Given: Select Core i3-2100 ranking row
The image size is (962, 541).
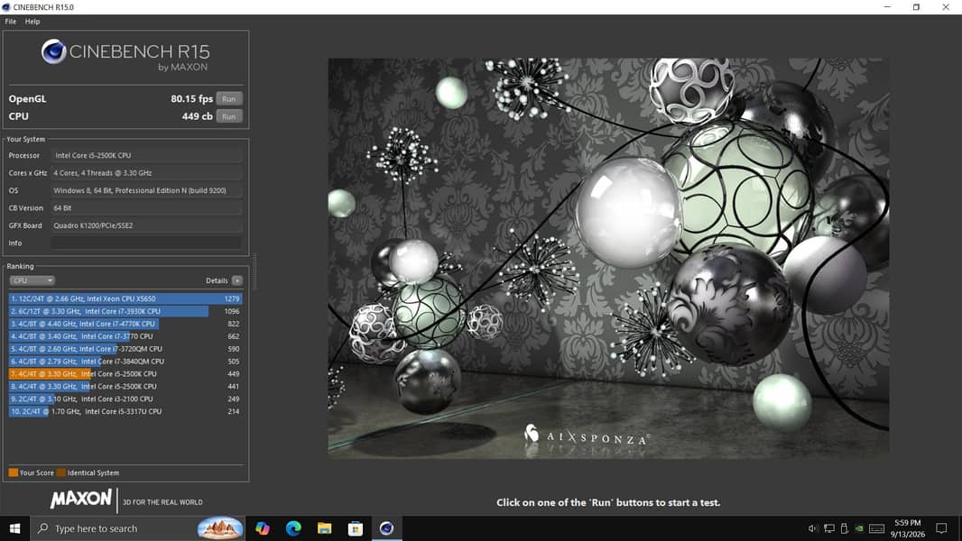Looking at the screenshot, I should [x=125, y=399].
